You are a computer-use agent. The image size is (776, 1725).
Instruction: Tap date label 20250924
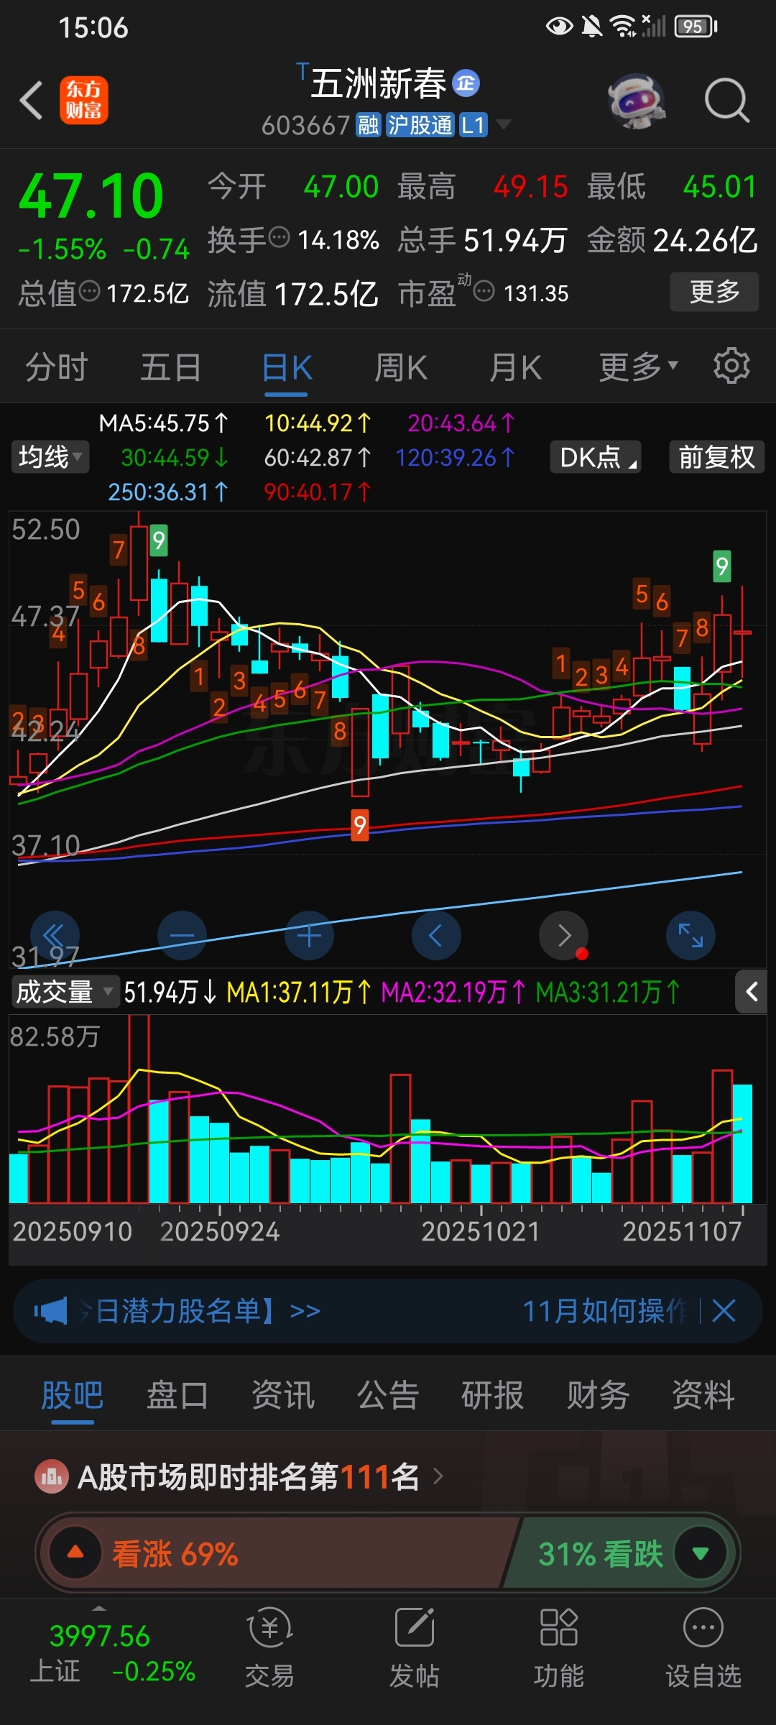pos(220,1231)
